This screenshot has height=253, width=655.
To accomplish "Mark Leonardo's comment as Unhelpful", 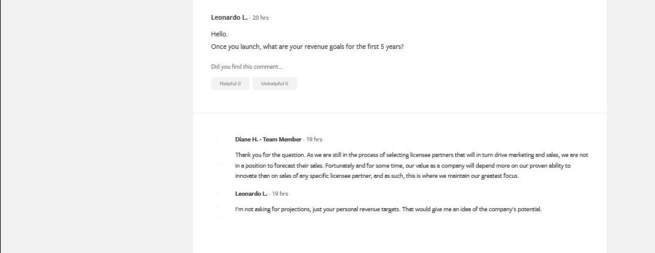I will (x=274, y=84).
